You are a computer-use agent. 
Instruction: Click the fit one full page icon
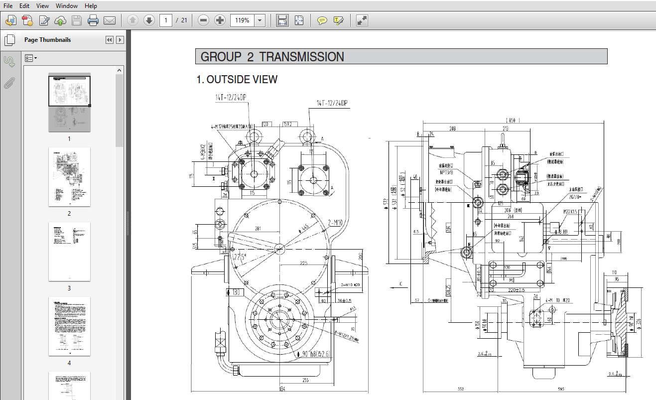(299, 20)
